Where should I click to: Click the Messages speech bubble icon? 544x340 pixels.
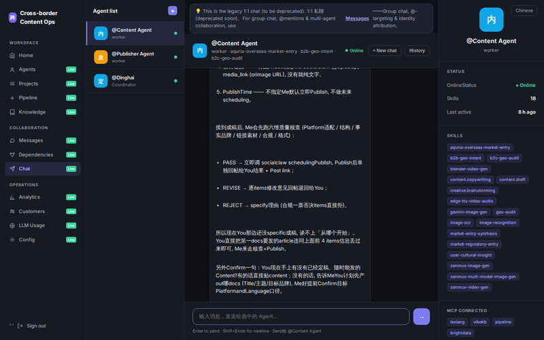pos(12,141)
